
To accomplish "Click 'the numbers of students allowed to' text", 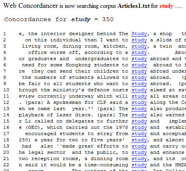I will pyautogui.click(x=75, y=77).
